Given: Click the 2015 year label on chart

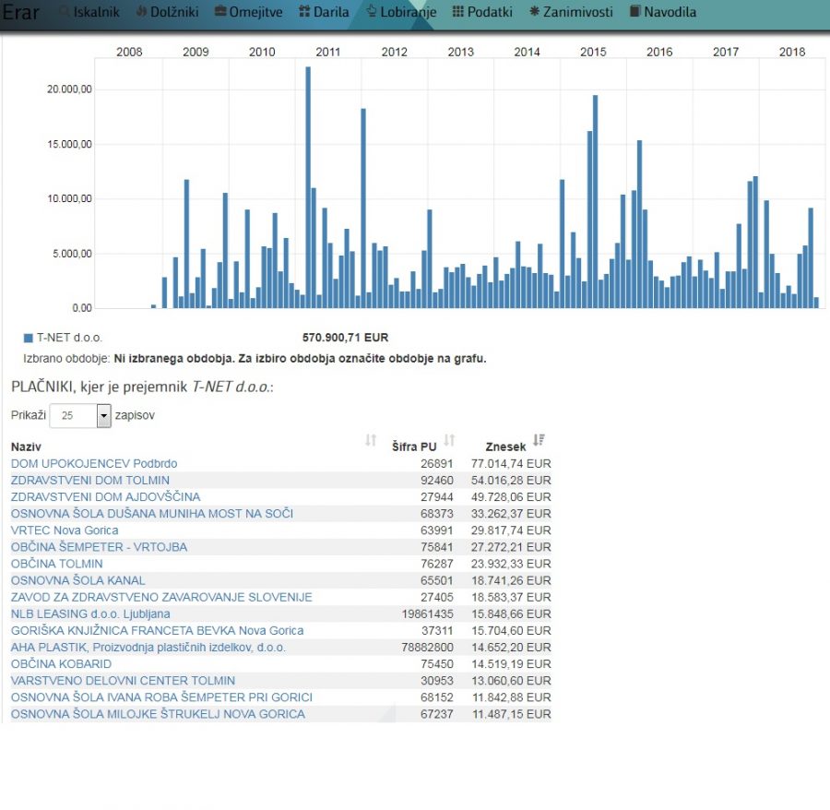Looking at the screenshot, I should 593,52.
